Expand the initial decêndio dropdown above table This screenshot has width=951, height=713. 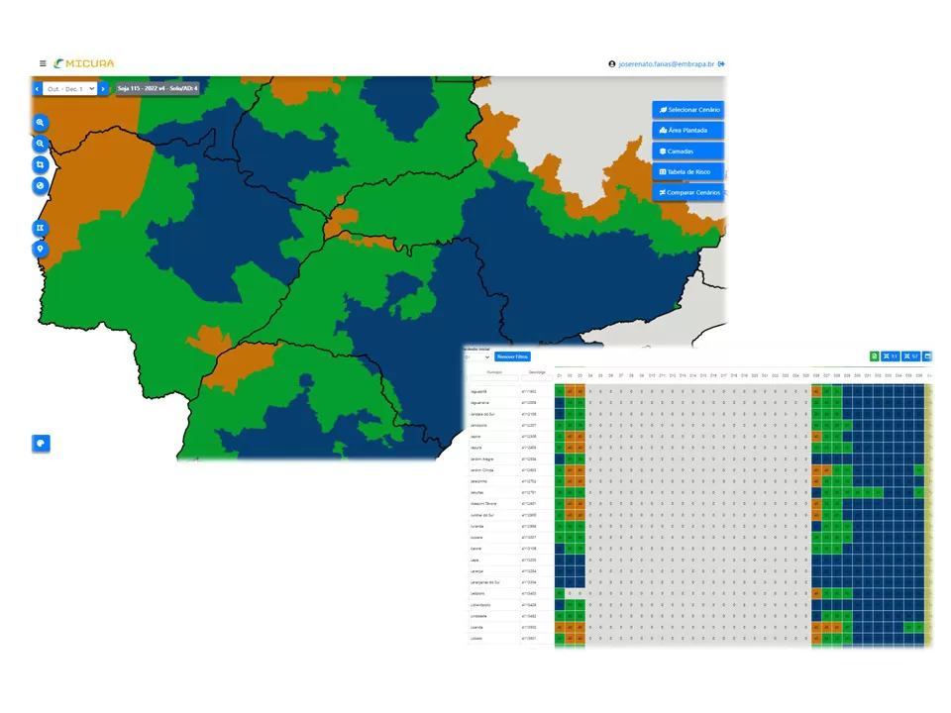pyautogui.click(x=478, y=356)
